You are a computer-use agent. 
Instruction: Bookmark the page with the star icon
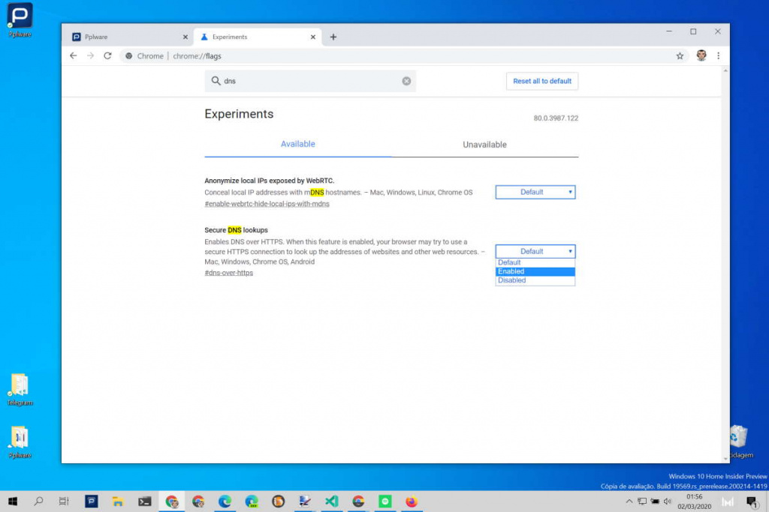[680, 55]
